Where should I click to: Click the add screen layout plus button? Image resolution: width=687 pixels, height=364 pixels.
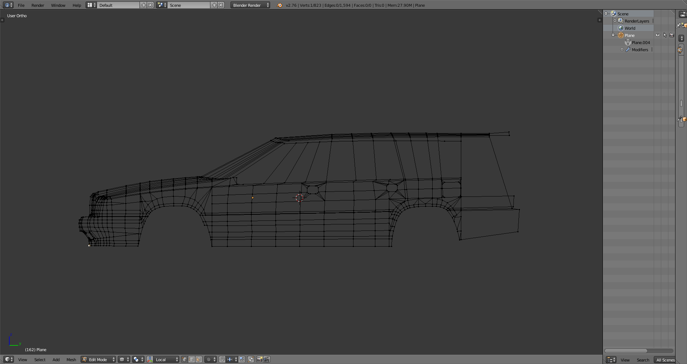144,5
